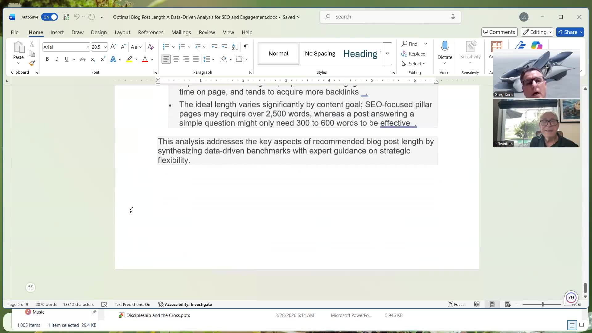Screen dimensions: 592x333
Task: Toggle the AutoSave switch
Action: point(50,17)
